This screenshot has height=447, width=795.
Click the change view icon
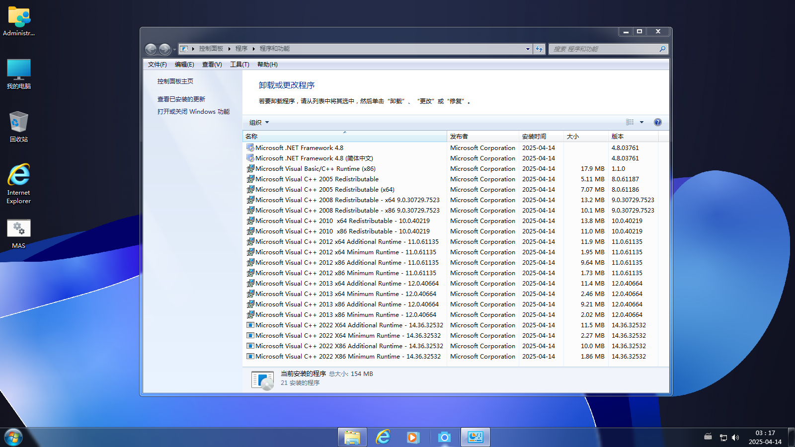630,122
